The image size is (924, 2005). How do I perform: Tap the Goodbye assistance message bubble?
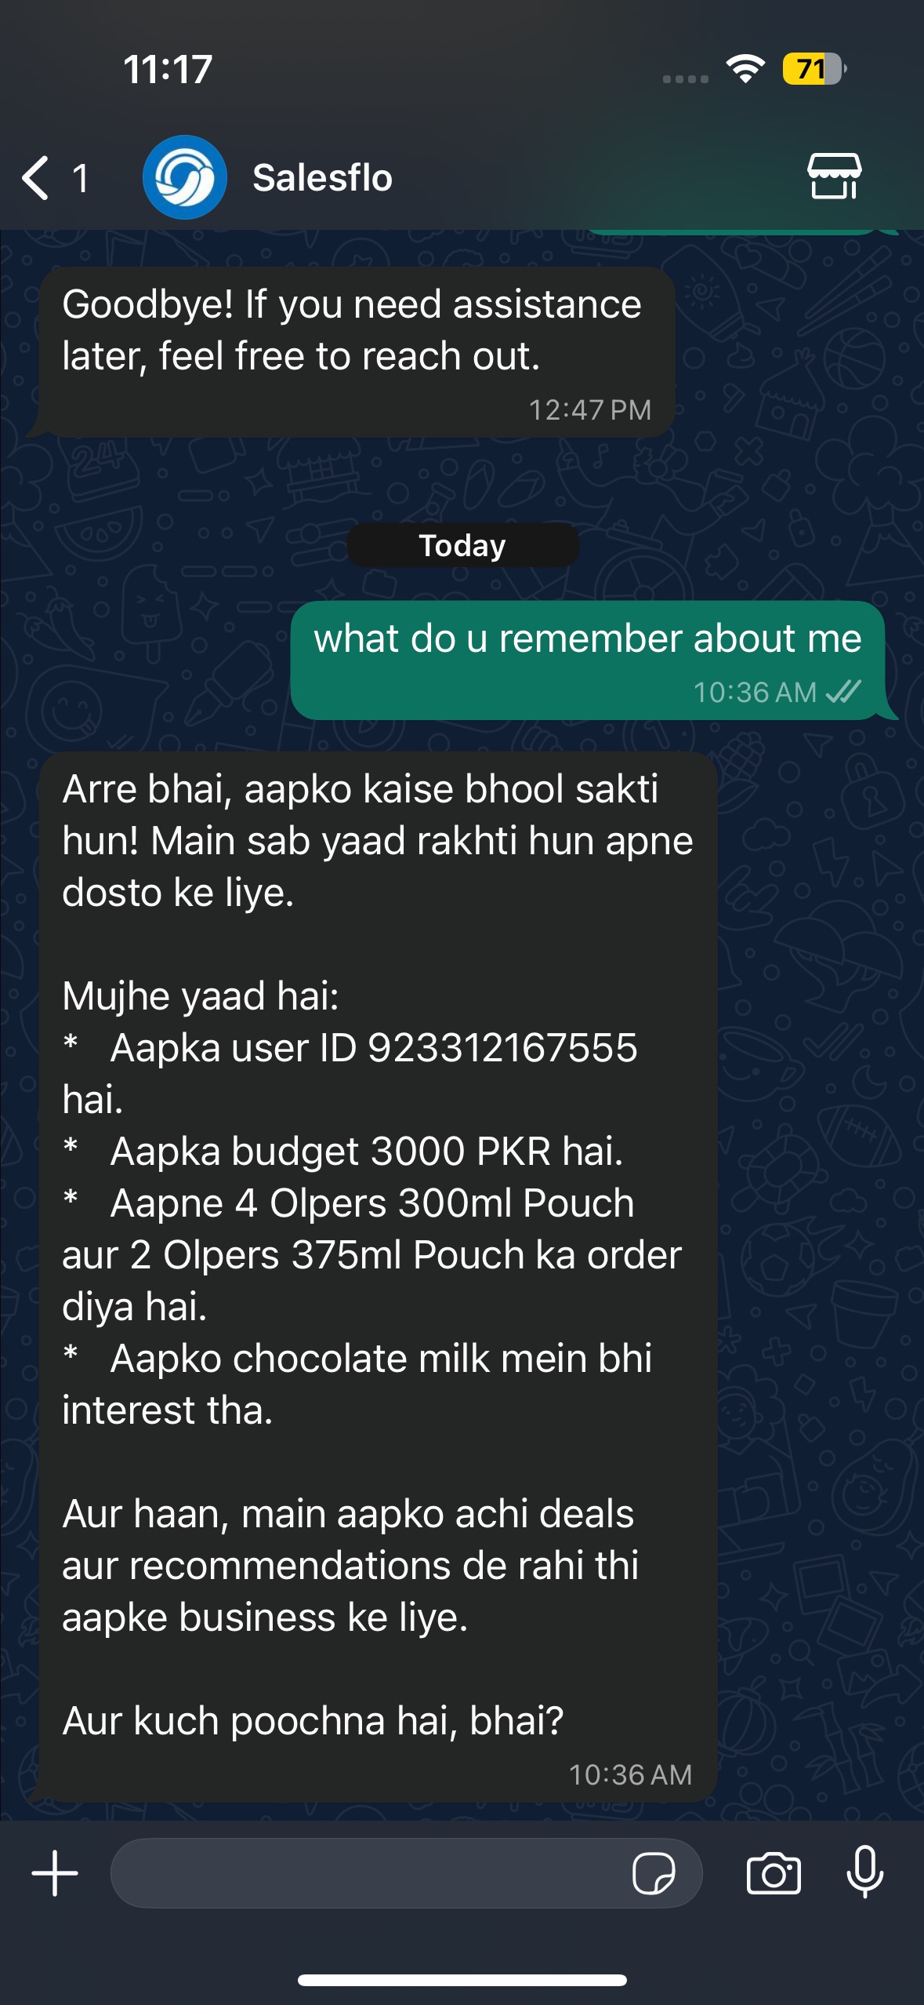357,352
